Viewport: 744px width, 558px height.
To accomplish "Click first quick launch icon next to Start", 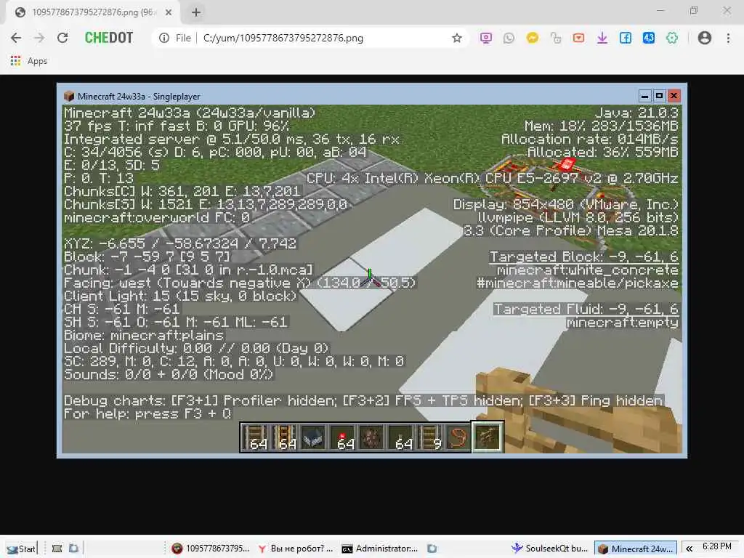I will tap(57, 549).
